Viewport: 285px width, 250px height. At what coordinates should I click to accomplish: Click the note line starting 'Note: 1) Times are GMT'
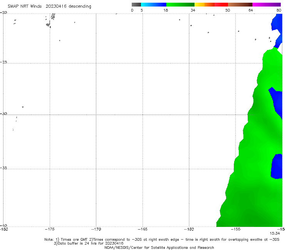click(x=162, y=240)
